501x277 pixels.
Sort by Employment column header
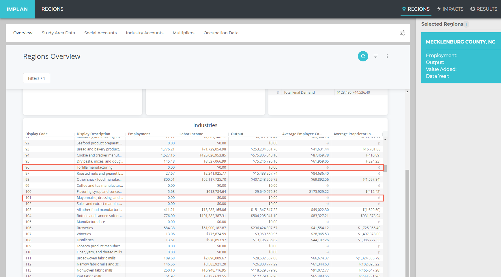coord(139,134)
